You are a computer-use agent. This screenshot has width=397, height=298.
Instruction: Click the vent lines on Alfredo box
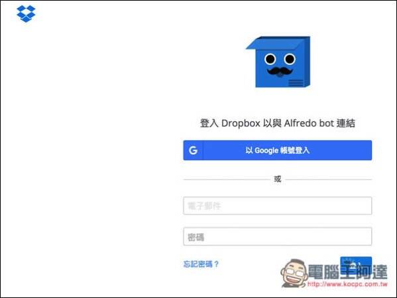pyautogui.click(x=296, y=83)
